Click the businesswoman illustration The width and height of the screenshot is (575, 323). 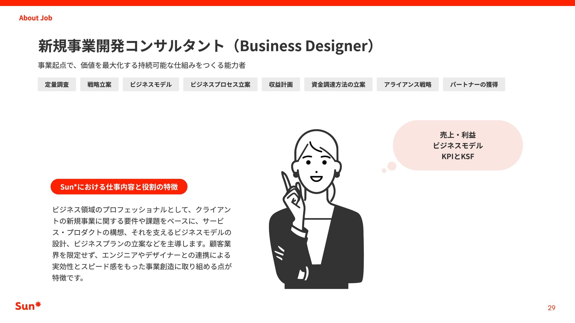[317, 209]
